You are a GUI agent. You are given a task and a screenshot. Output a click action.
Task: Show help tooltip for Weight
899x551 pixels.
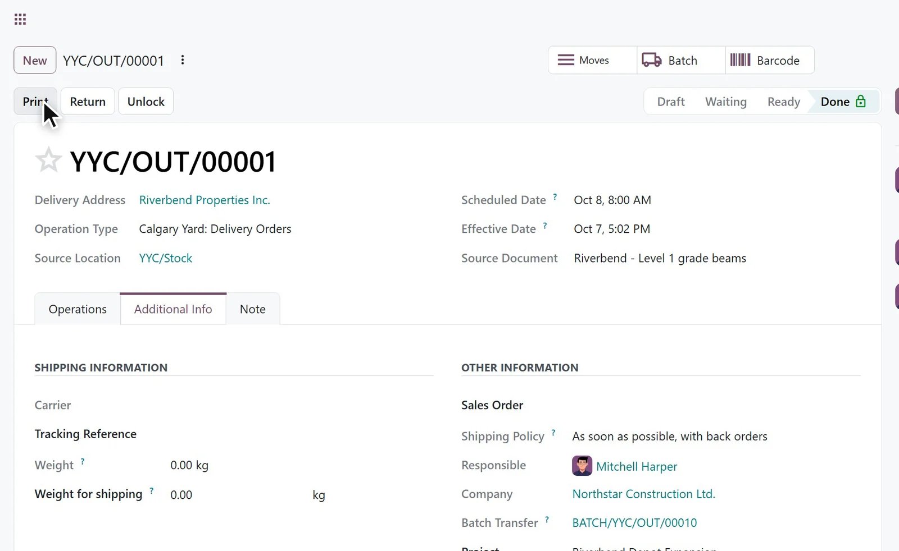click(x=83, y=461)
